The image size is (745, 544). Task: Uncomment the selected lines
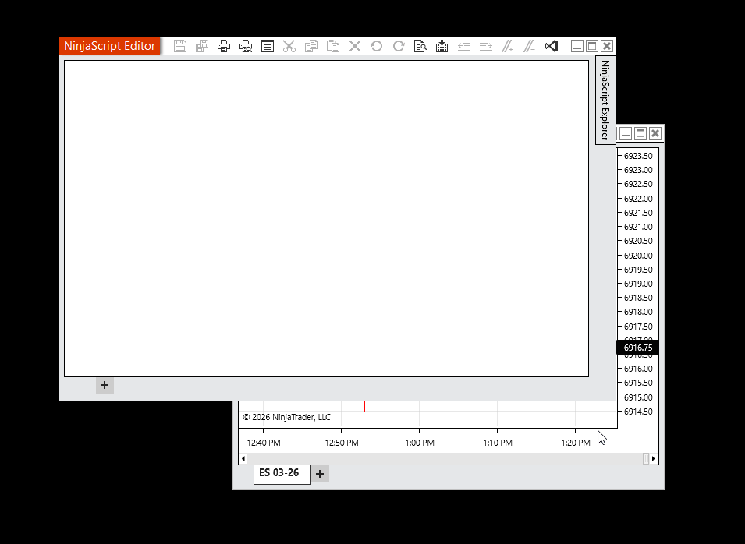(x=530, y=45)
